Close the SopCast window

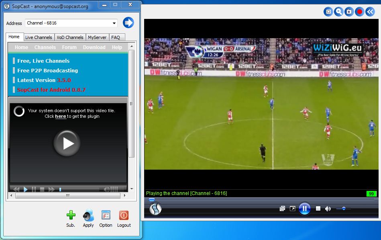pos(130,5)
